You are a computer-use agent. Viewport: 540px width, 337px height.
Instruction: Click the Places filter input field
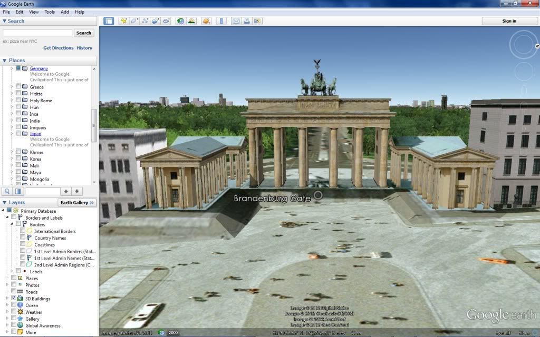42,191
